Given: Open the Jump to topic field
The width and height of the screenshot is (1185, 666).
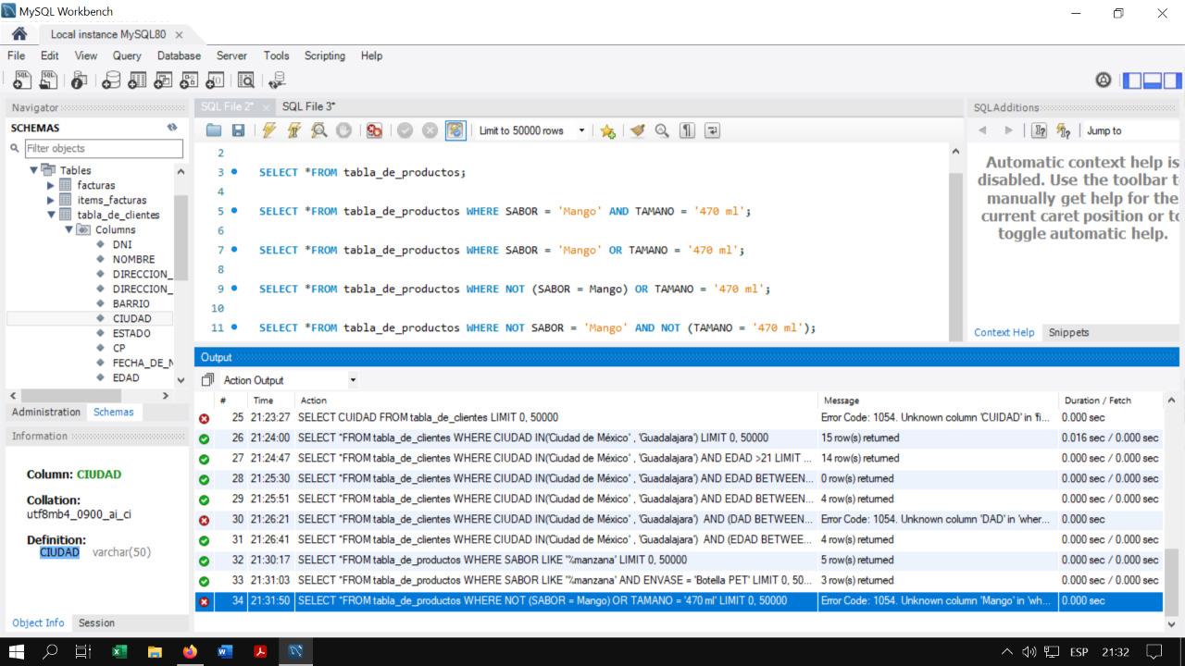Looking at the screenshot, I should [1130, 130].
